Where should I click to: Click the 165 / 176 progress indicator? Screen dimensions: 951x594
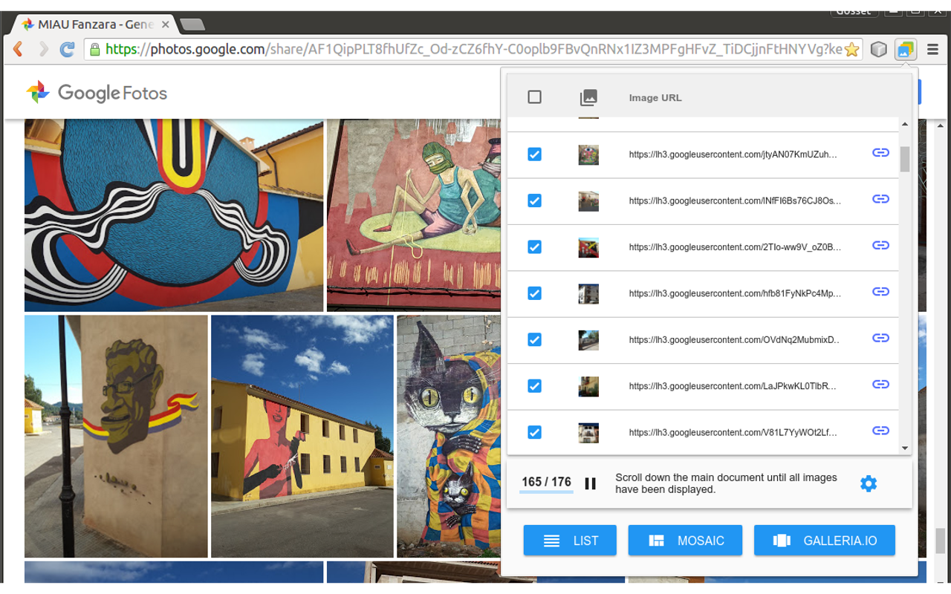pyautogui.click(x=546, y=482)
